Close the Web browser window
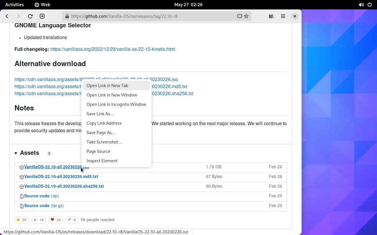This screenshot has width=377, height=235. (x=295, y=16)
